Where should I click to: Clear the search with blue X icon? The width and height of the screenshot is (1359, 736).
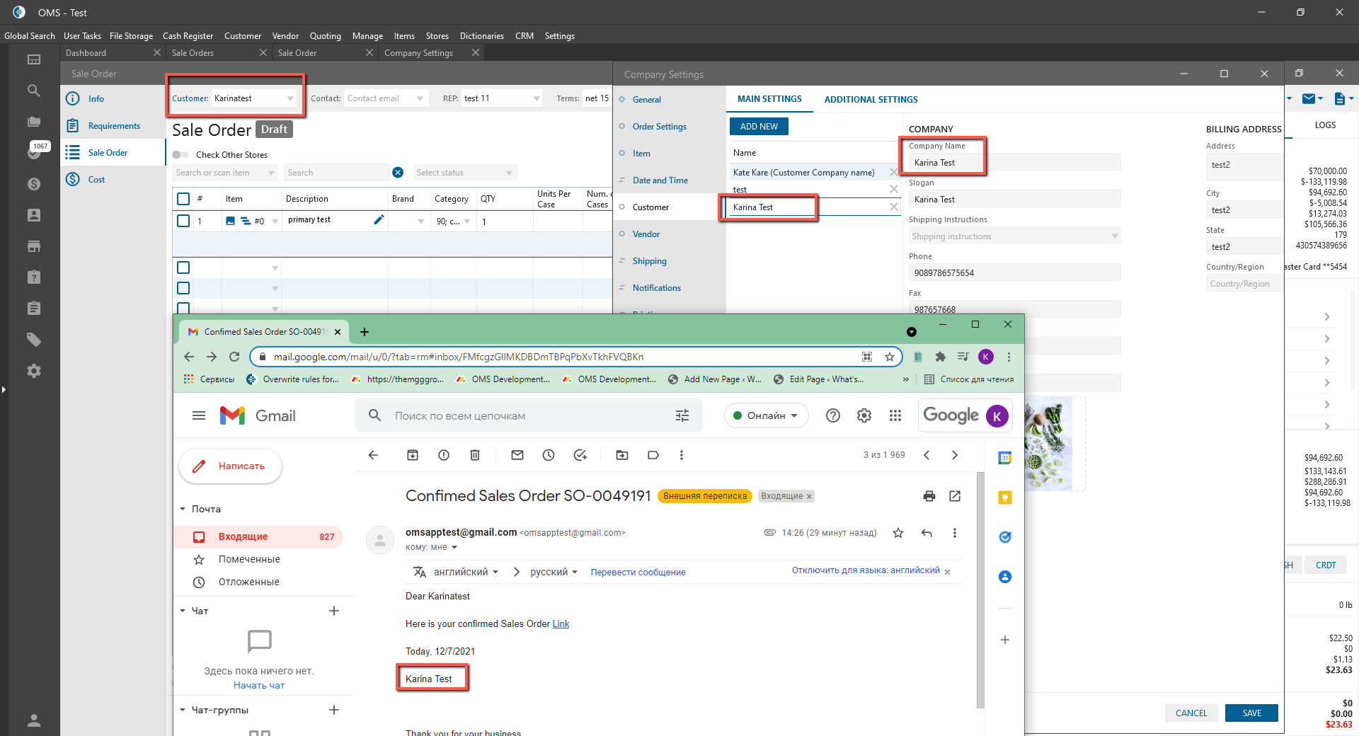(398, 173)
